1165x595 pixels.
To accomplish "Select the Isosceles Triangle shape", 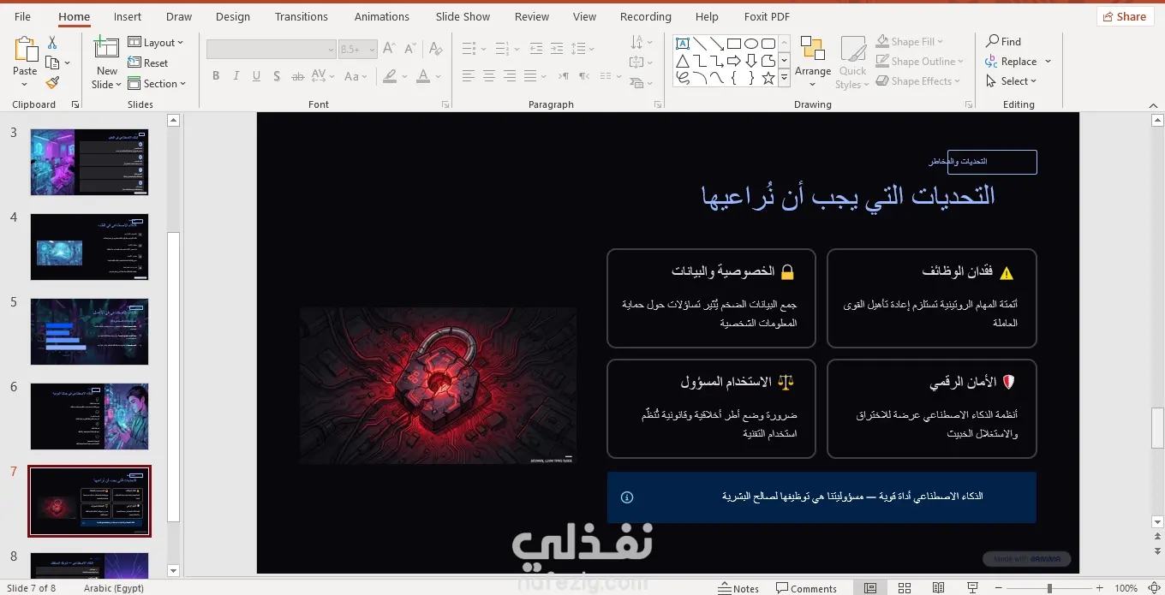I will [683, 61].
